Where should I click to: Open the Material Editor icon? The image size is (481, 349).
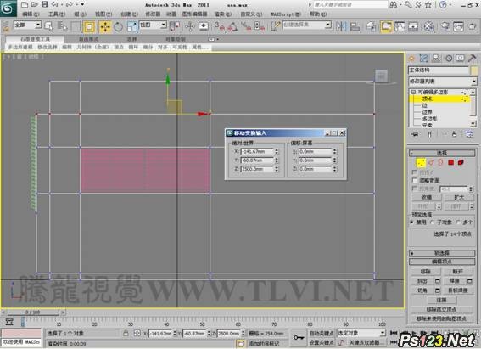[429, 26]
